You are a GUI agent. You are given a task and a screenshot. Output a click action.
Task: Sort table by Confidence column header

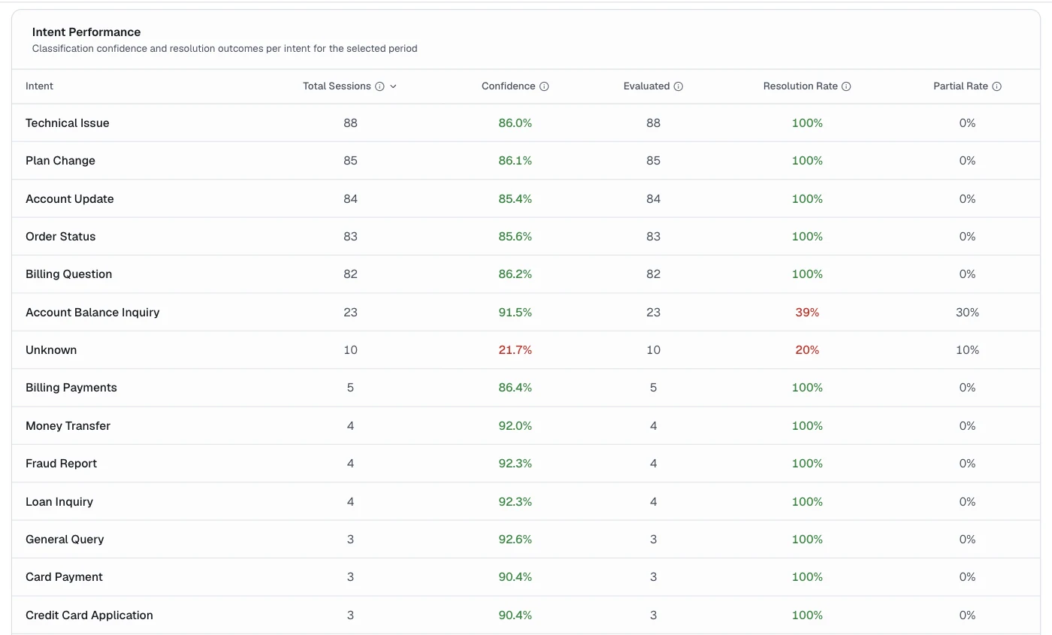[x=508, y=86]
